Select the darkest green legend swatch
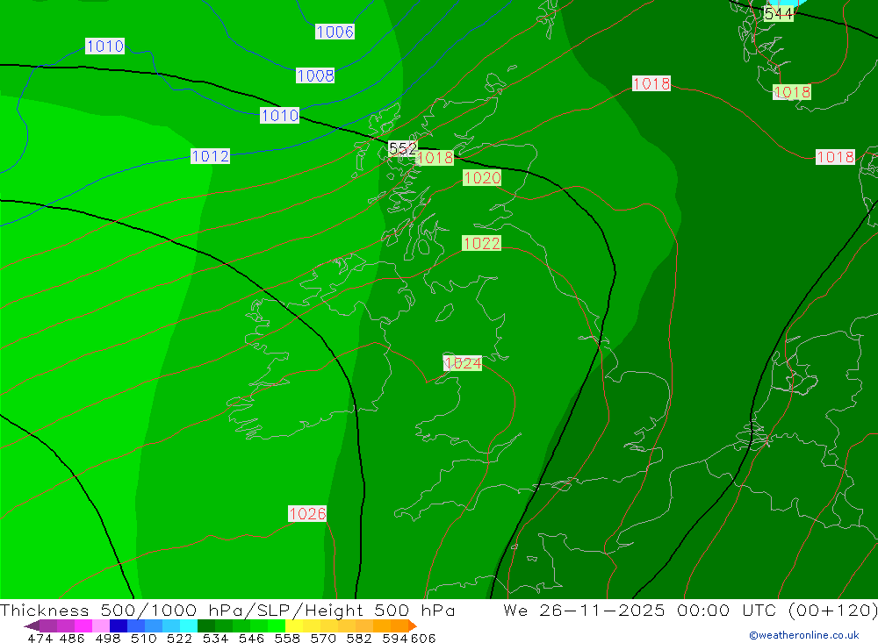The image size is (878, 643). point(206,625)
